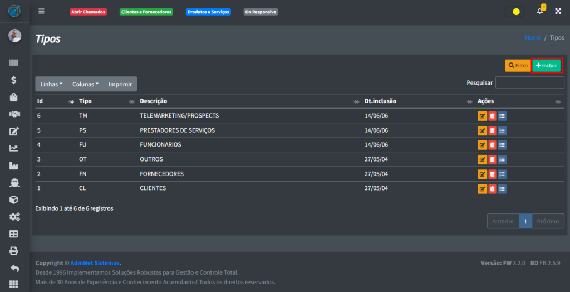This screenshot has width=570, height=292.
Task: Sort the table by Id column
Action: tap(55, 101)
